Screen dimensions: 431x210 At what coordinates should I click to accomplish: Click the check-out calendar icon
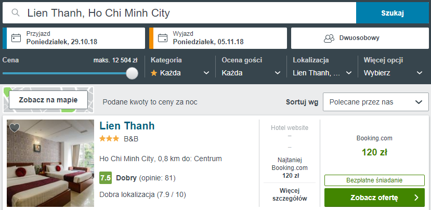163,38
